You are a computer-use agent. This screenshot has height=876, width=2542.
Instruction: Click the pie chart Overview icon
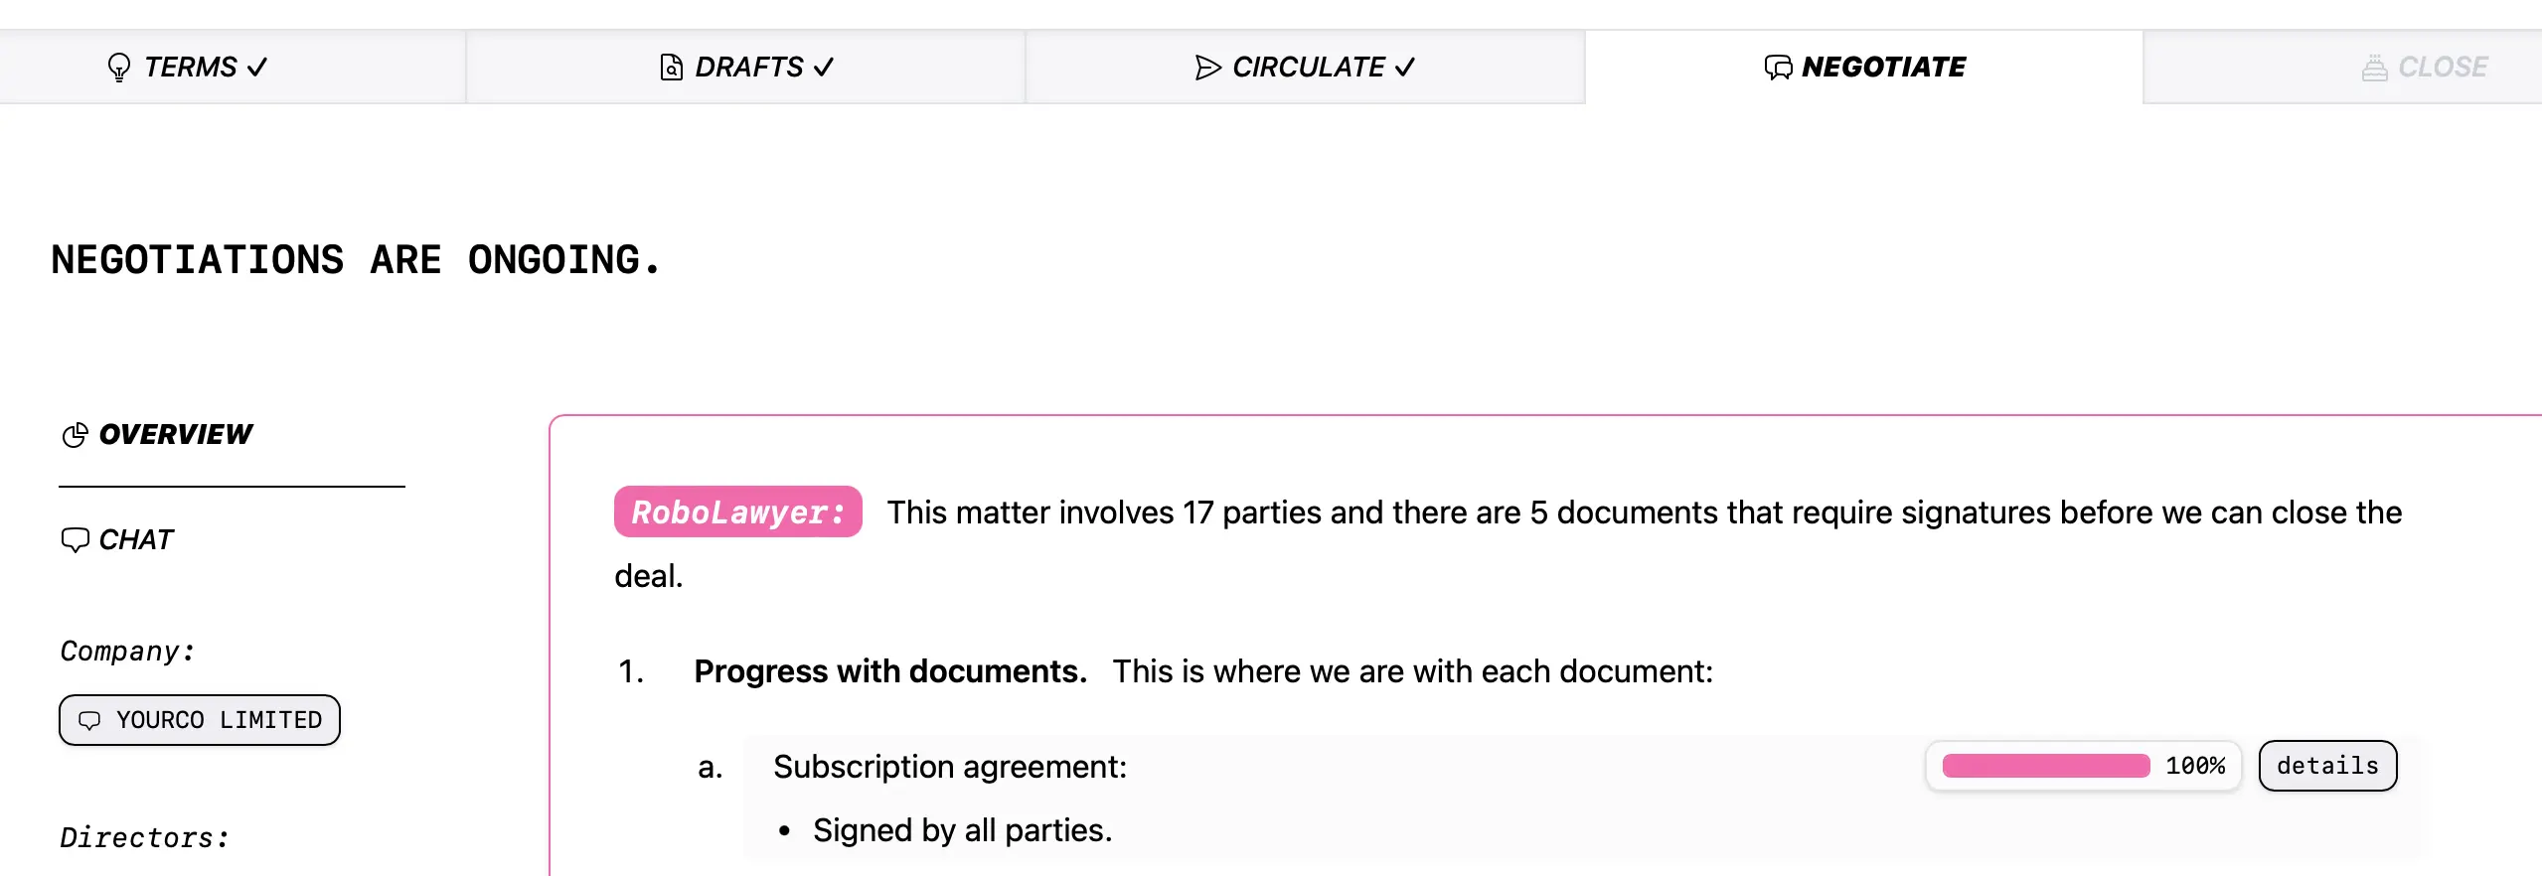76,434
